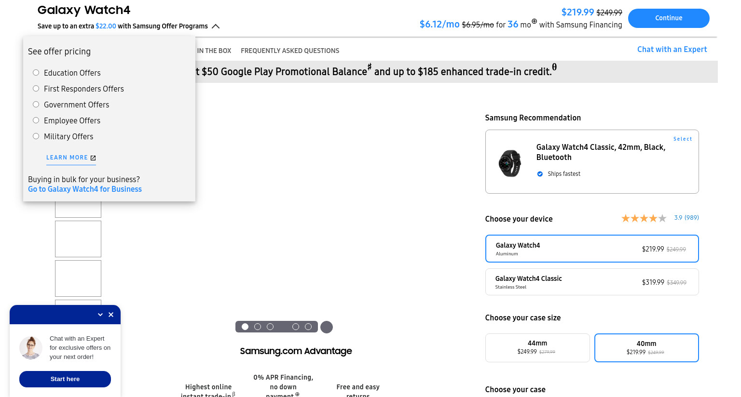Switch to Frequently Asked Questions tab
This screenshot has width=741, height=397.
pos(290,51)
